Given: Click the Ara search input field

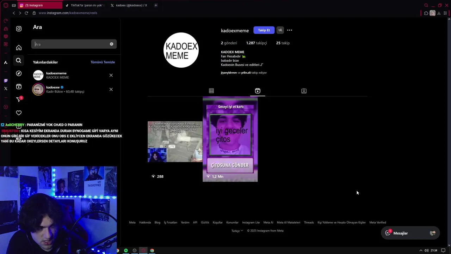Looking at the screenshot, I should tap(74, 44).
